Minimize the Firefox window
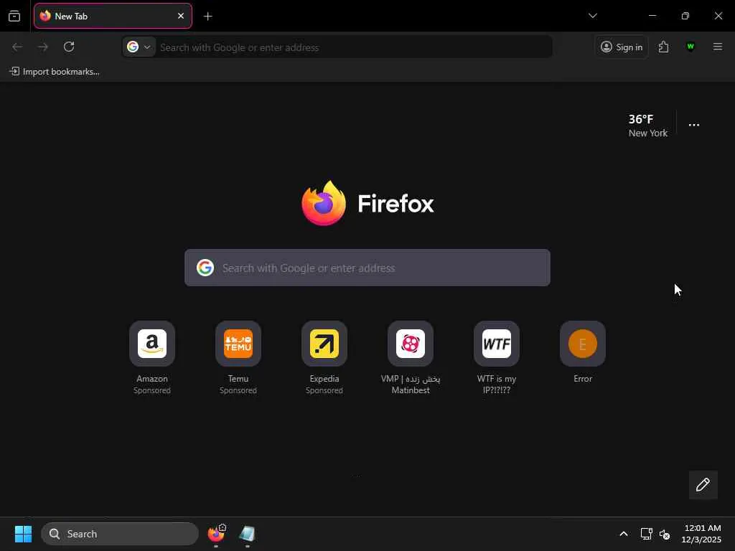735x551 pixels. [x=652, y=16]
